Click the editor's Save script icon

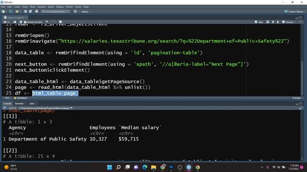[21, 22]
